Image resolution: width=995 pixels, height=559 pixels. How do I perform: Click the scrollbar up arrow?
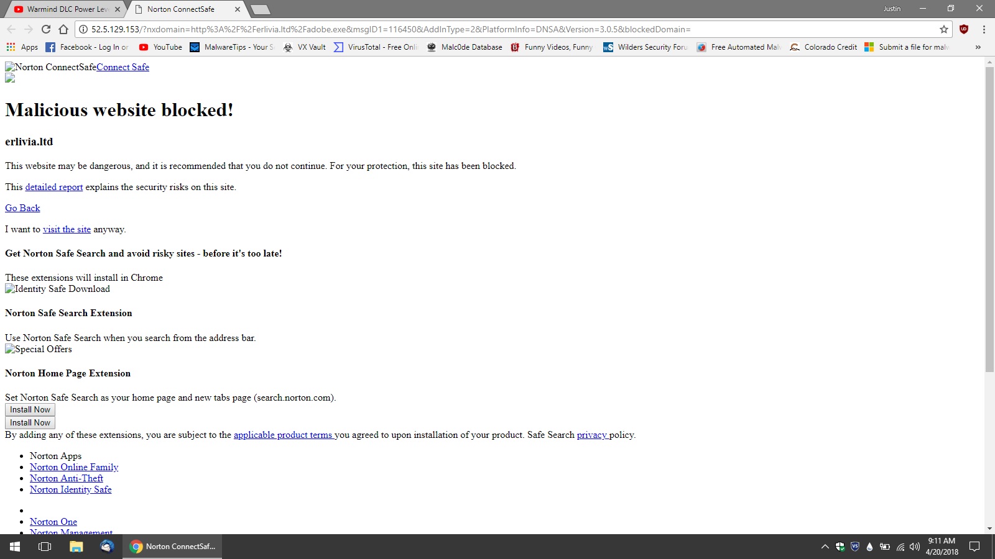coord(990,61)
